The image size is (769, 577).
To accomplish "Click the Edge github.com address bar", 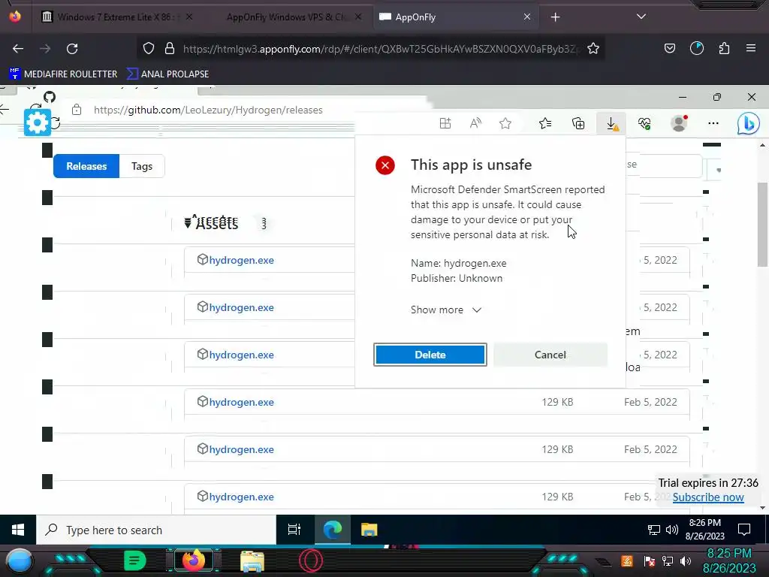I will [208, 110].
